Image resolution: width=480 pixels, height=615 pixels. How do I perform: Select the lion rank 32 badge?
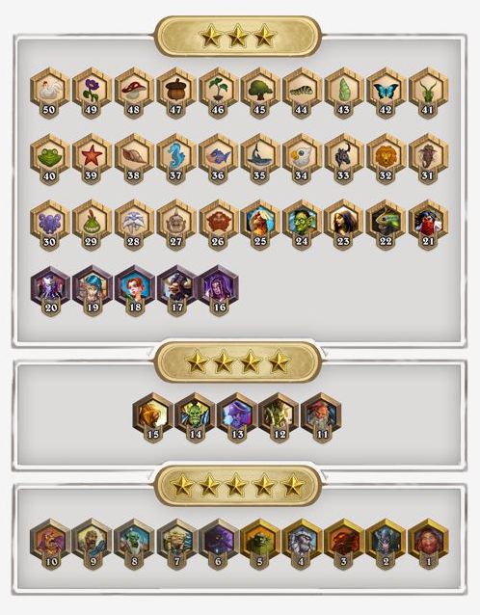pyautogui.click(x=387, y=158)
